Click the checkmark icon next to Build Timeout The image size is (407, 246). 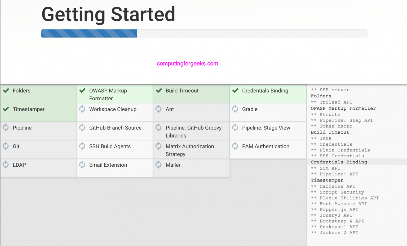tap(159, 90)
